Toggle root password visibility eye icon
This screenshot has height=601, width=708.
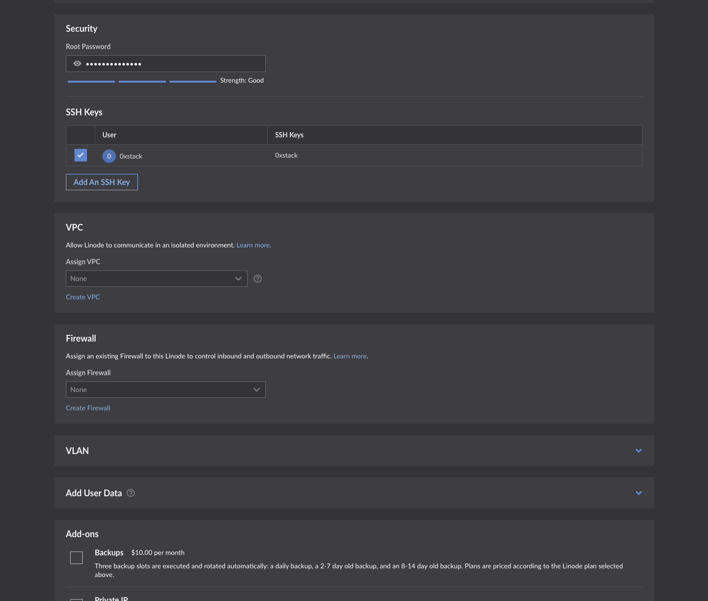[77, 63]
